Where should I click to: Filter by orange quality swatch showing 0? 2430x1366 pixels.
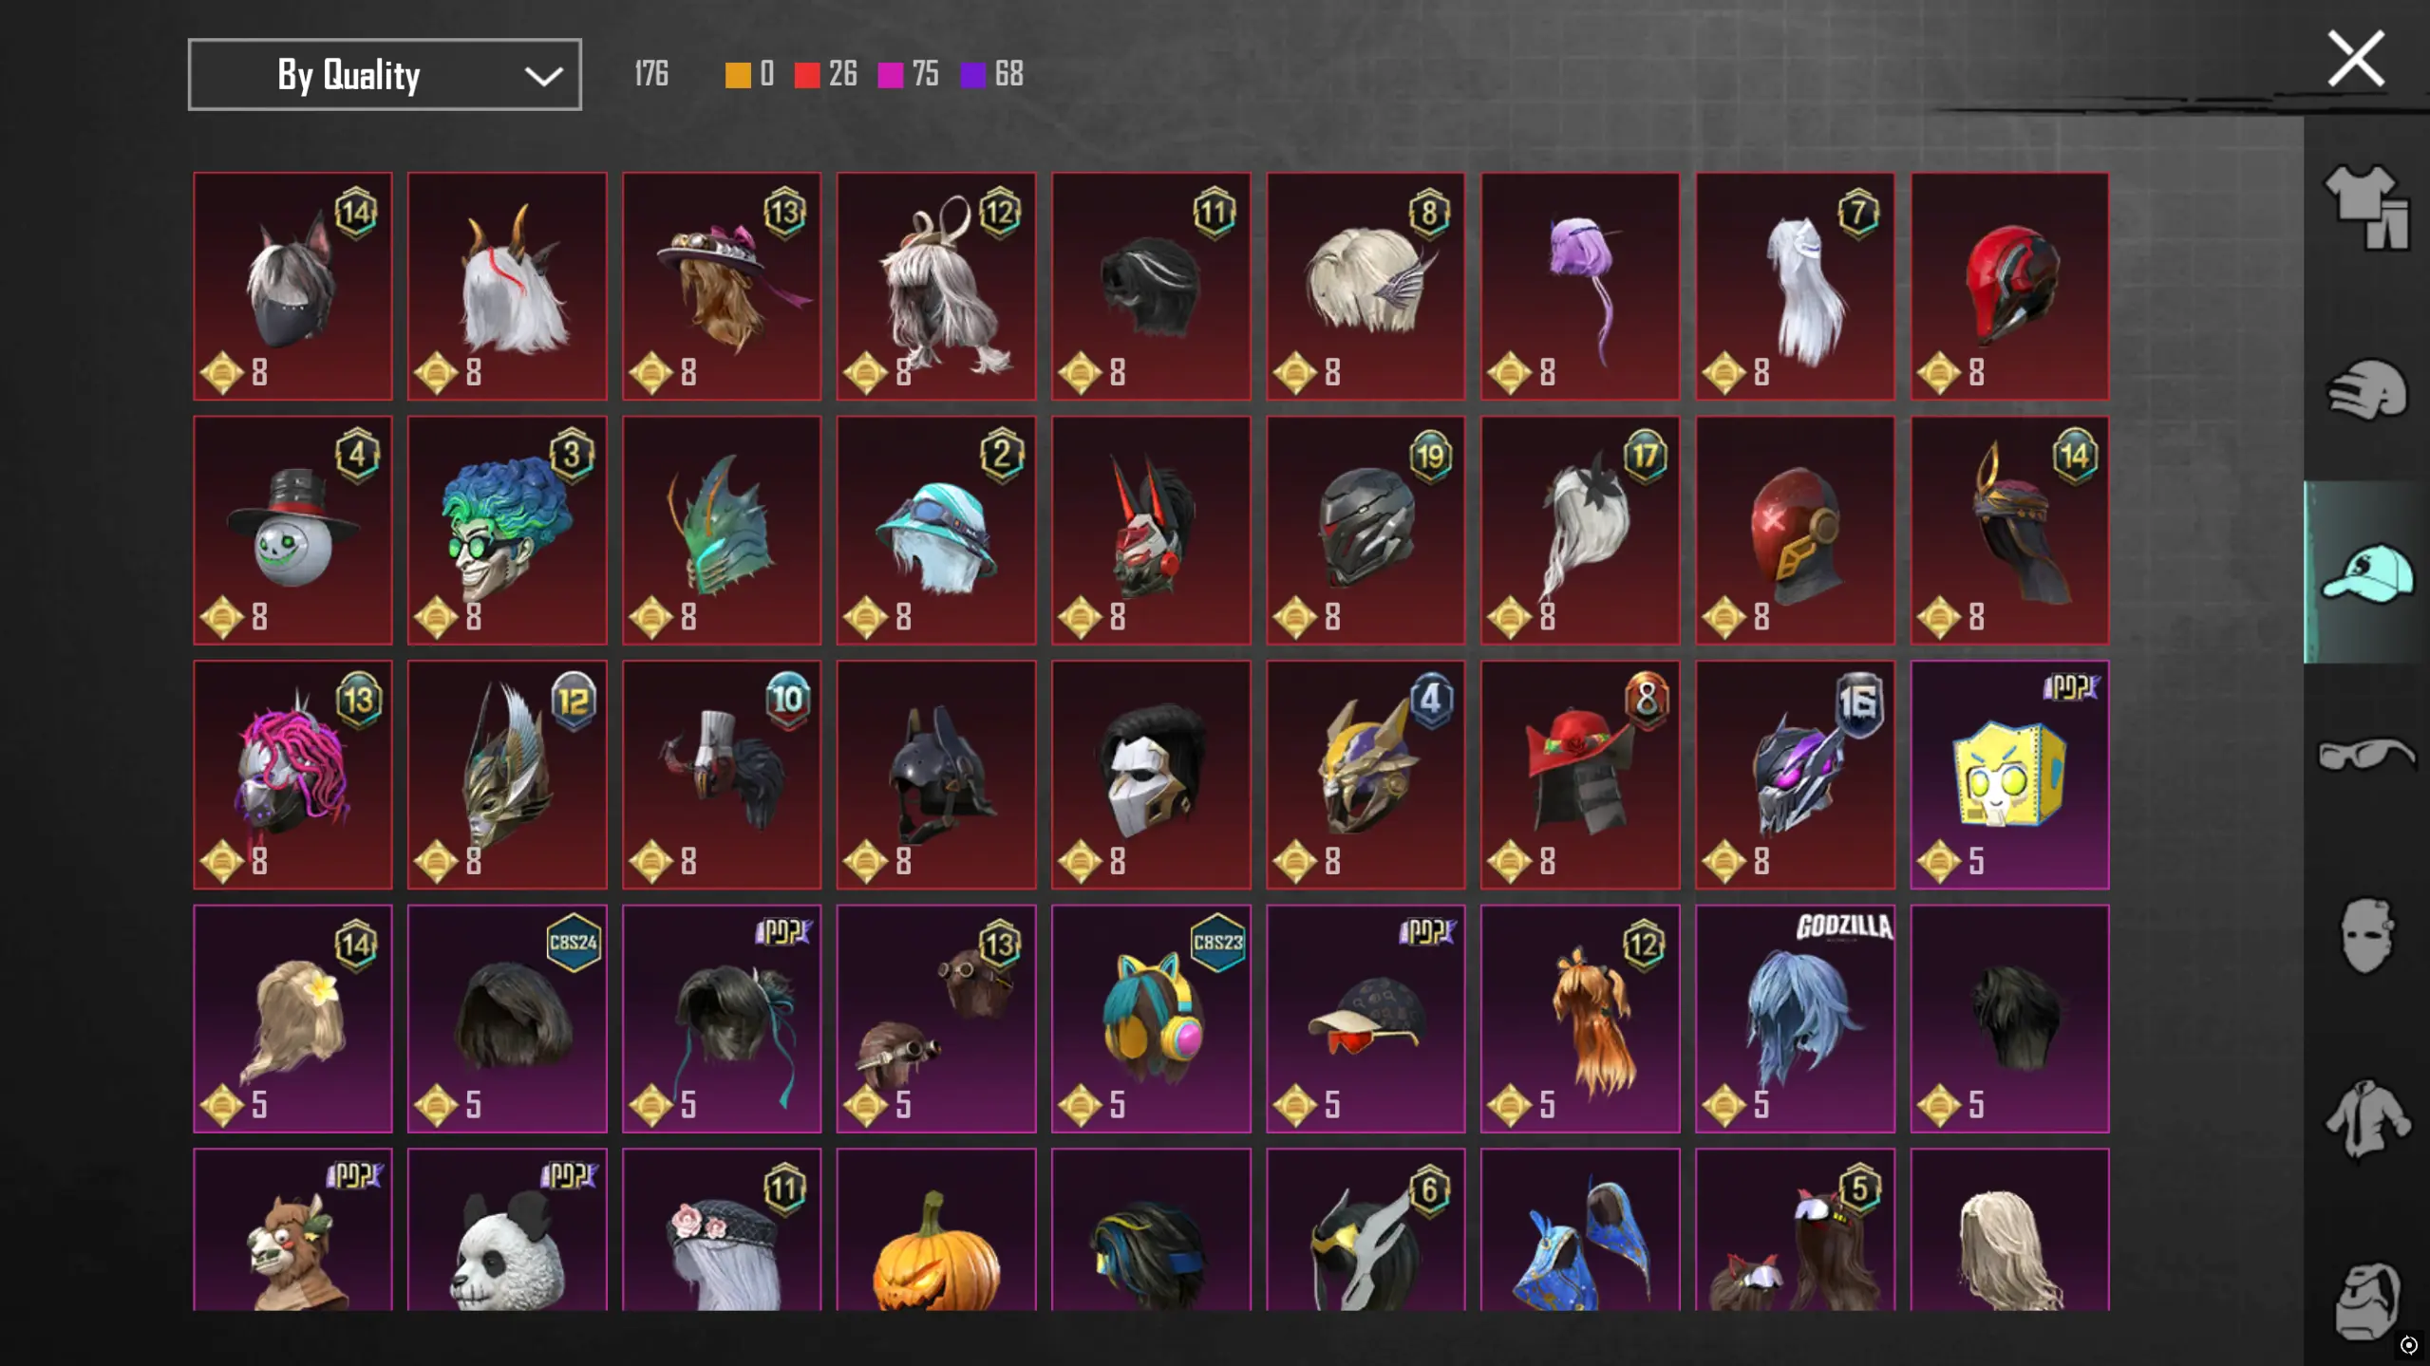[x=749, y=74]
